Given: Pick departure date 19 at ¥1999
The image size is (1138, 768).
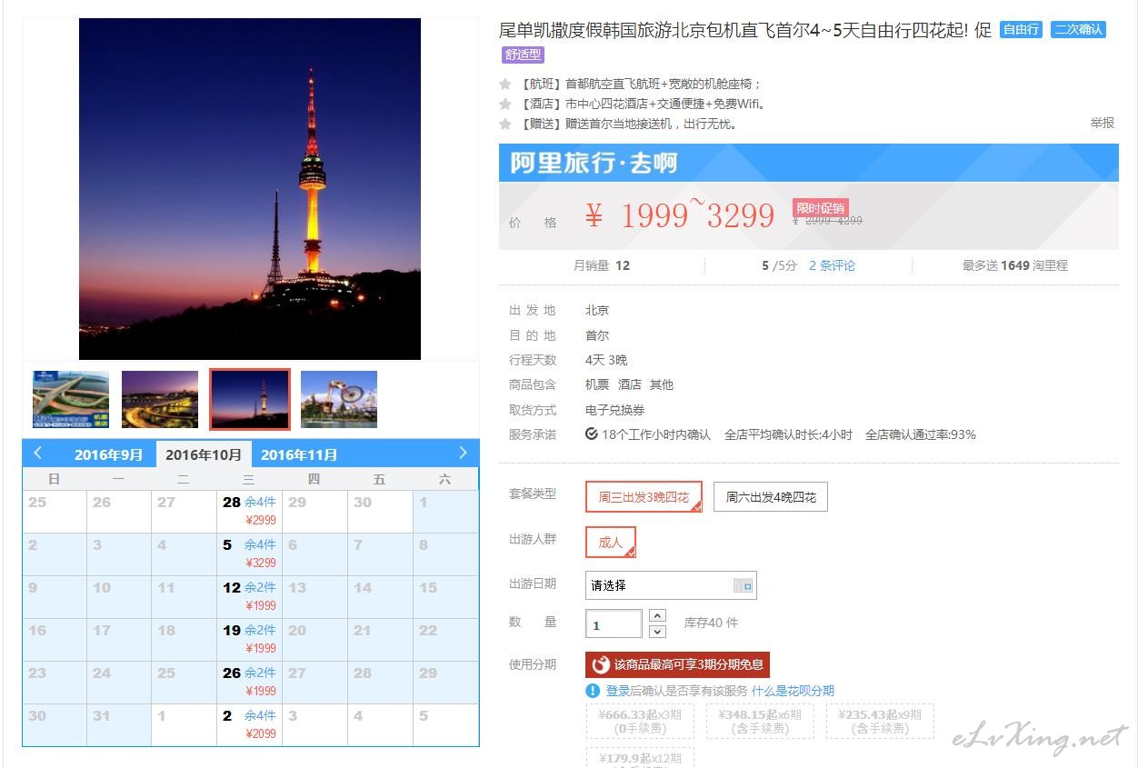Looking at the screenshot, I should click(x=249, y=639).
